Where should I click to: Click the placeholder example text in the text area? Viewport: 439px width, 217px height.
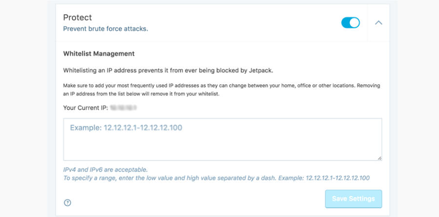pyautogui.click(x=126, y=128)
